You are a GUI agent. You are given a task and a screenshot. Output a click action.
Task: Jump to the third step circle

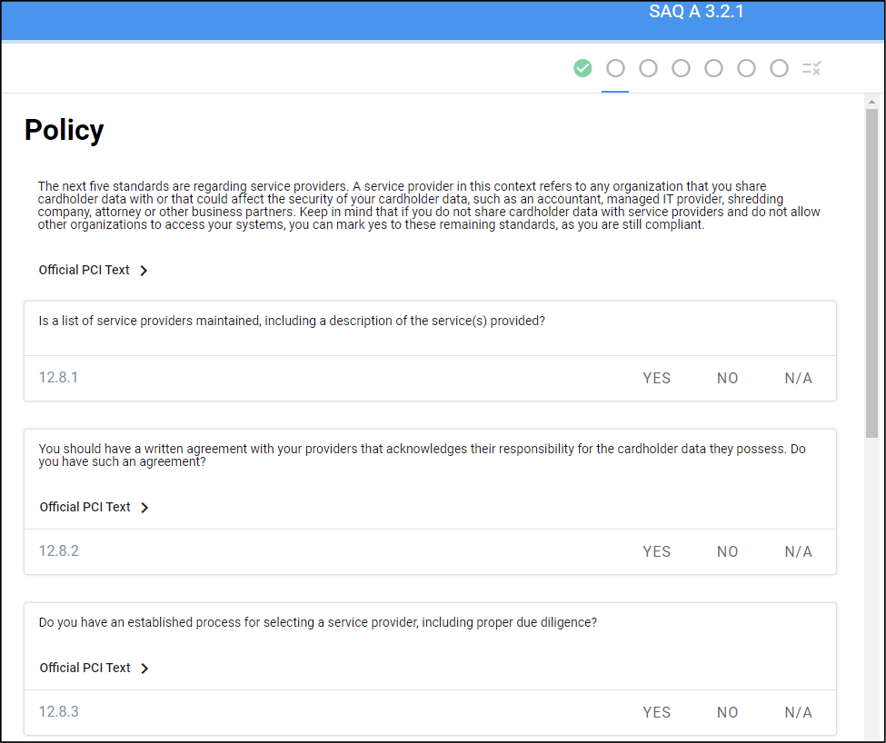tap(648, 68)
